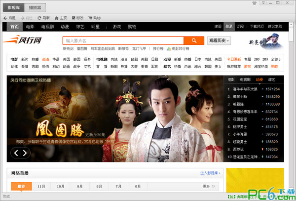This screenshot has width=296, height=201.
Task: Go to the 主页 home button
Action: click(x=61, y=18)
